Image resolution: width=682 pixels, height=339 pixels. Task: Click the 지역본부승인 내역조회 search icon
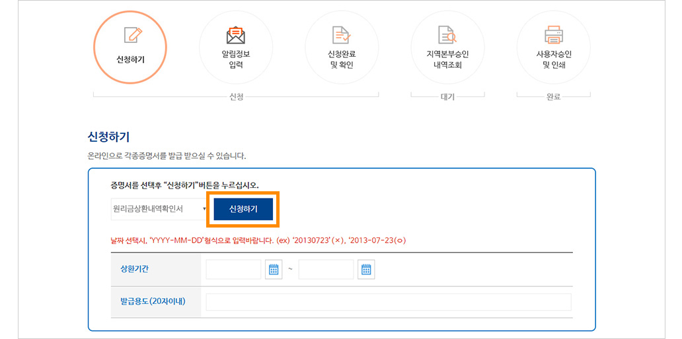[447, 35]
